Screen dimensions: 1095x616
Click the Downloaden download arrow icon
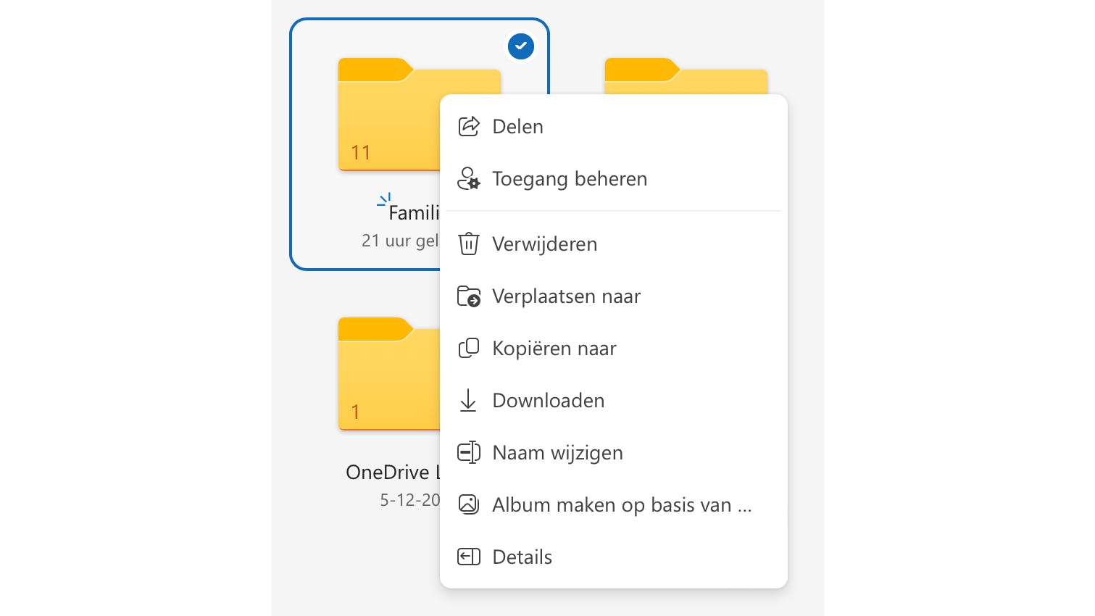tap(469, 400)
